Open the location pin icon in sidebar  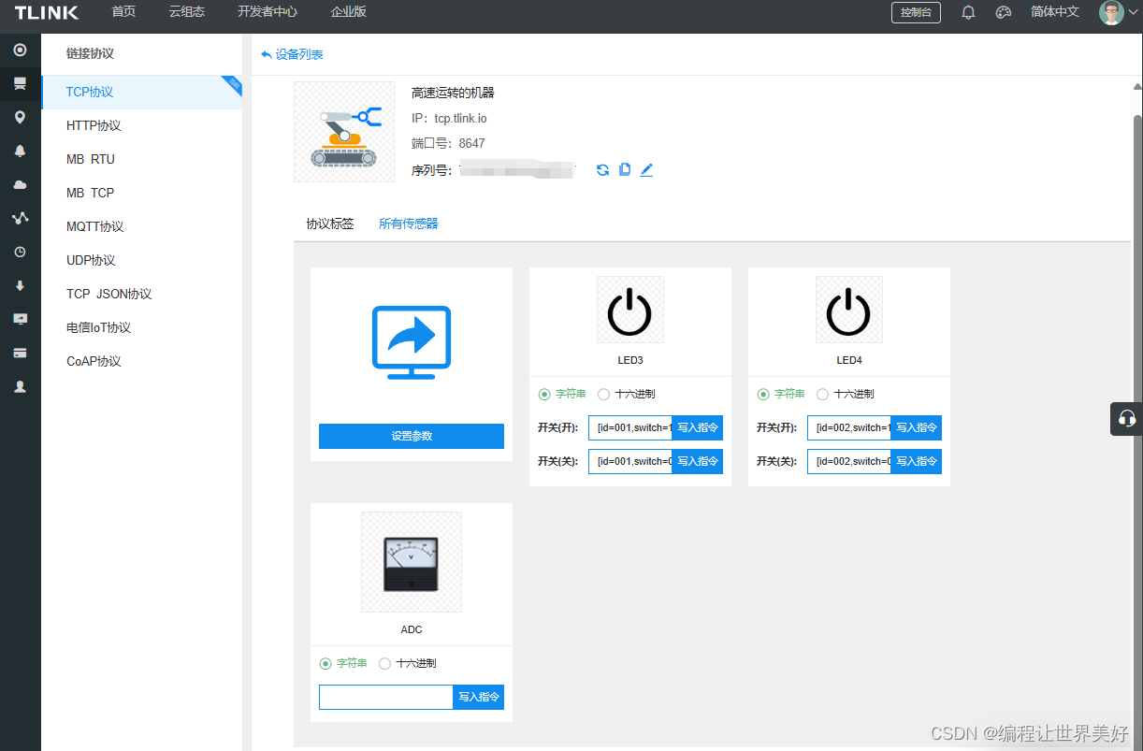(21, 117)
